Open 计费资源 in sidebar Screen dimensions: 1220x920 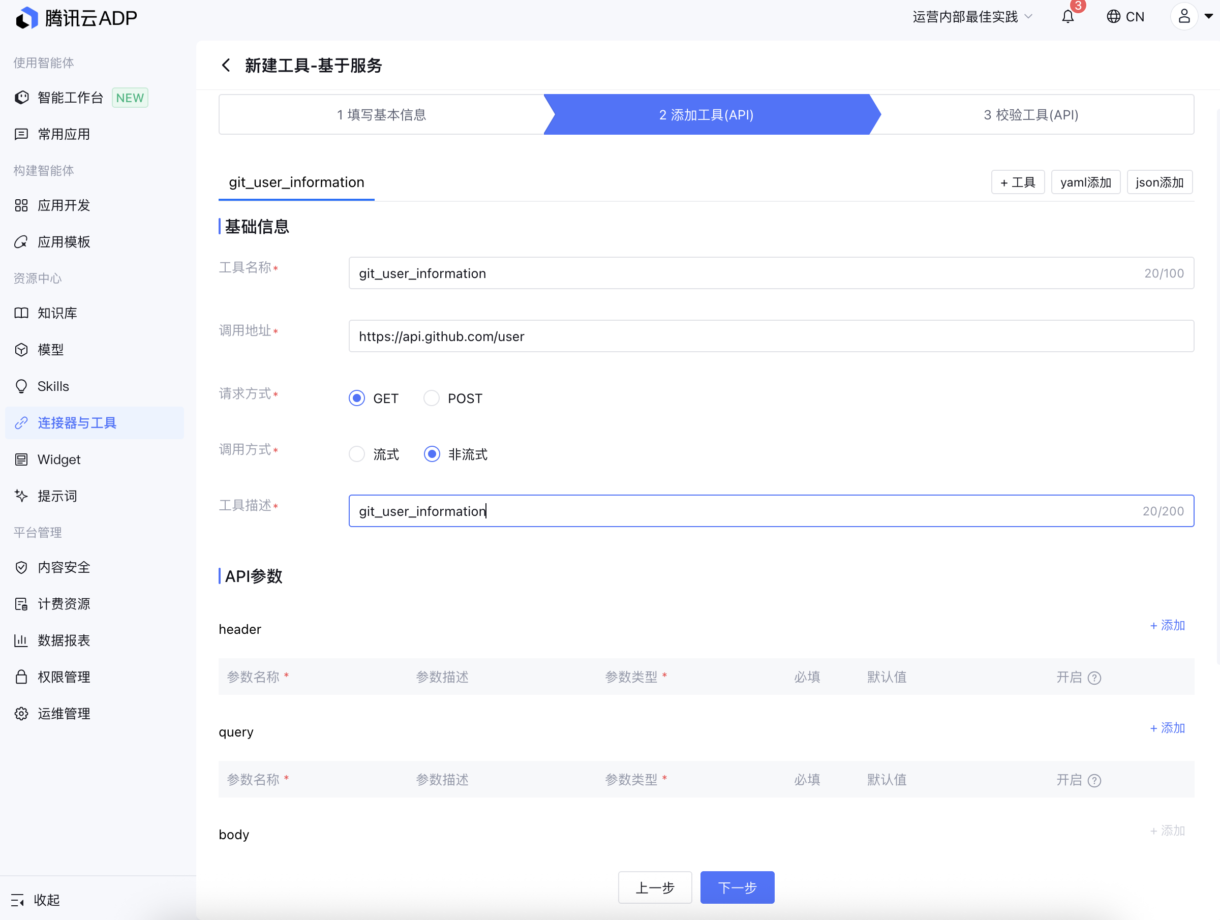pos(64,603)
